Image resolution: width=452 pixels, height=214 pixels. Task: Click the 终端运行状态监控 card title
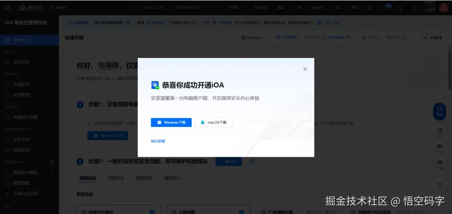pos(375,212)
